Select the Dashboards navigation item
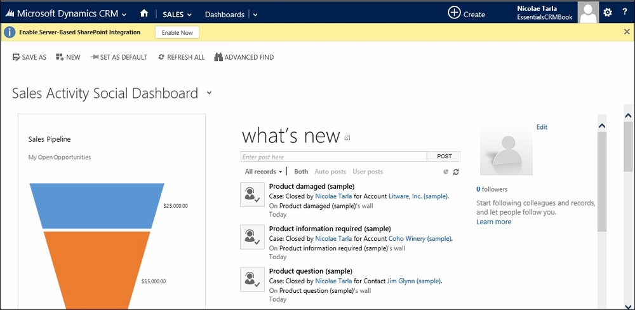 (x=225, y=15)
